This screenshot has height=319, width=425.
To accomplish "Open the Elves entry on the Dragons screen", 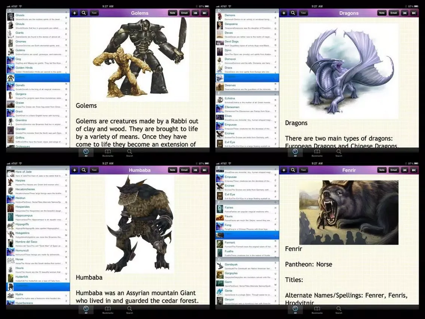I will 245,118.
